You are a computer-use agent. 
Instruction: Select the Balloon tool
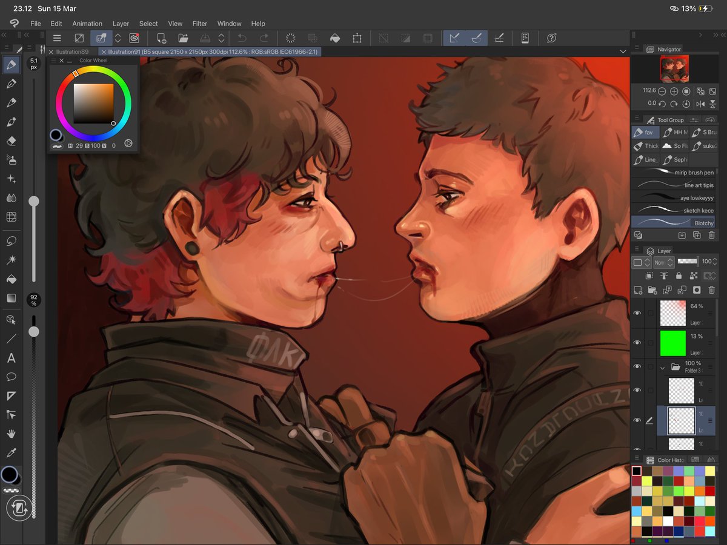11,377
